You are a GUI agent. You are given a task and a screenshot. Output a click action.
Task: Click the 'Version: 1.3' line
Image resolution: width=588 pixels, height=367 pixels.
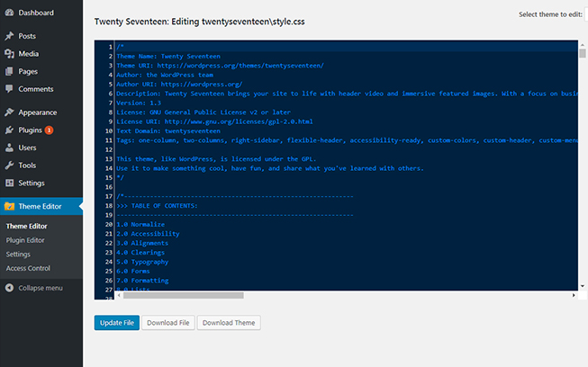tap(139, 103)
